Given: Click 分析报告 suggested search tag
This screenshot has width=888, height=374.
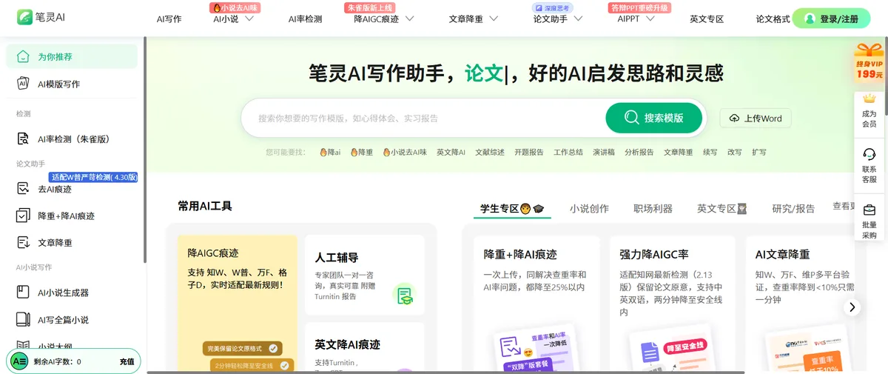Looking at the screenshot, I should [x=639, y=152].
